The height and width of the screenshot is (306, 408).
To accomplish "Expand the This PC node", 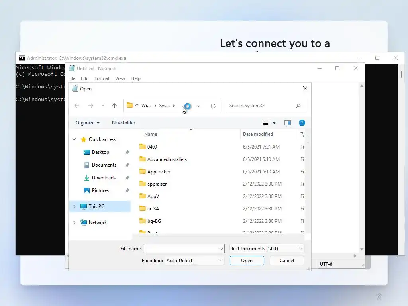I will click(75, 206).
